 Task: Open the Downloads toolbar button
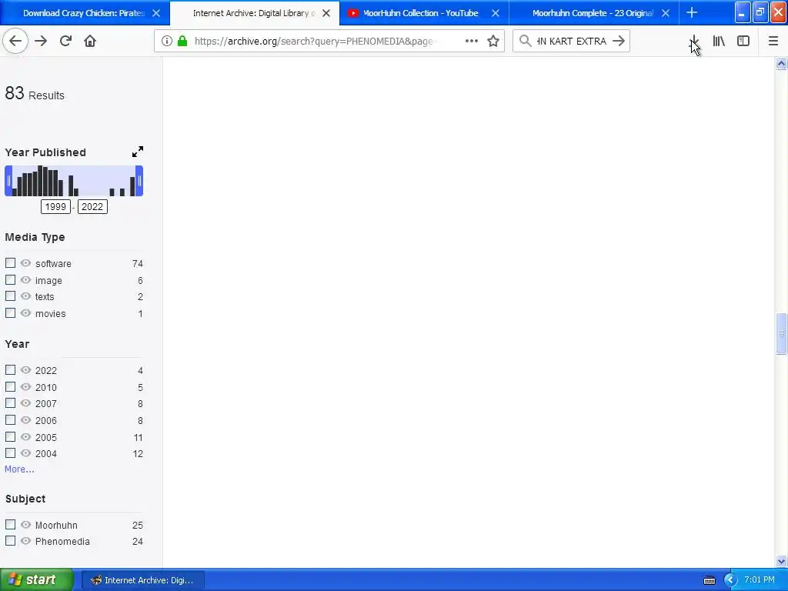tap(694, 42)
